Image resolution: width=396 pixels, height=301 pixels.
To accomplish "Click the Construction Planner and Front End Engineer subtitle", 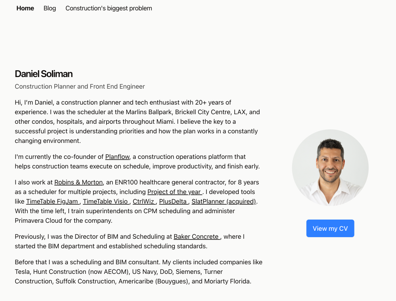I will (80, 87).
